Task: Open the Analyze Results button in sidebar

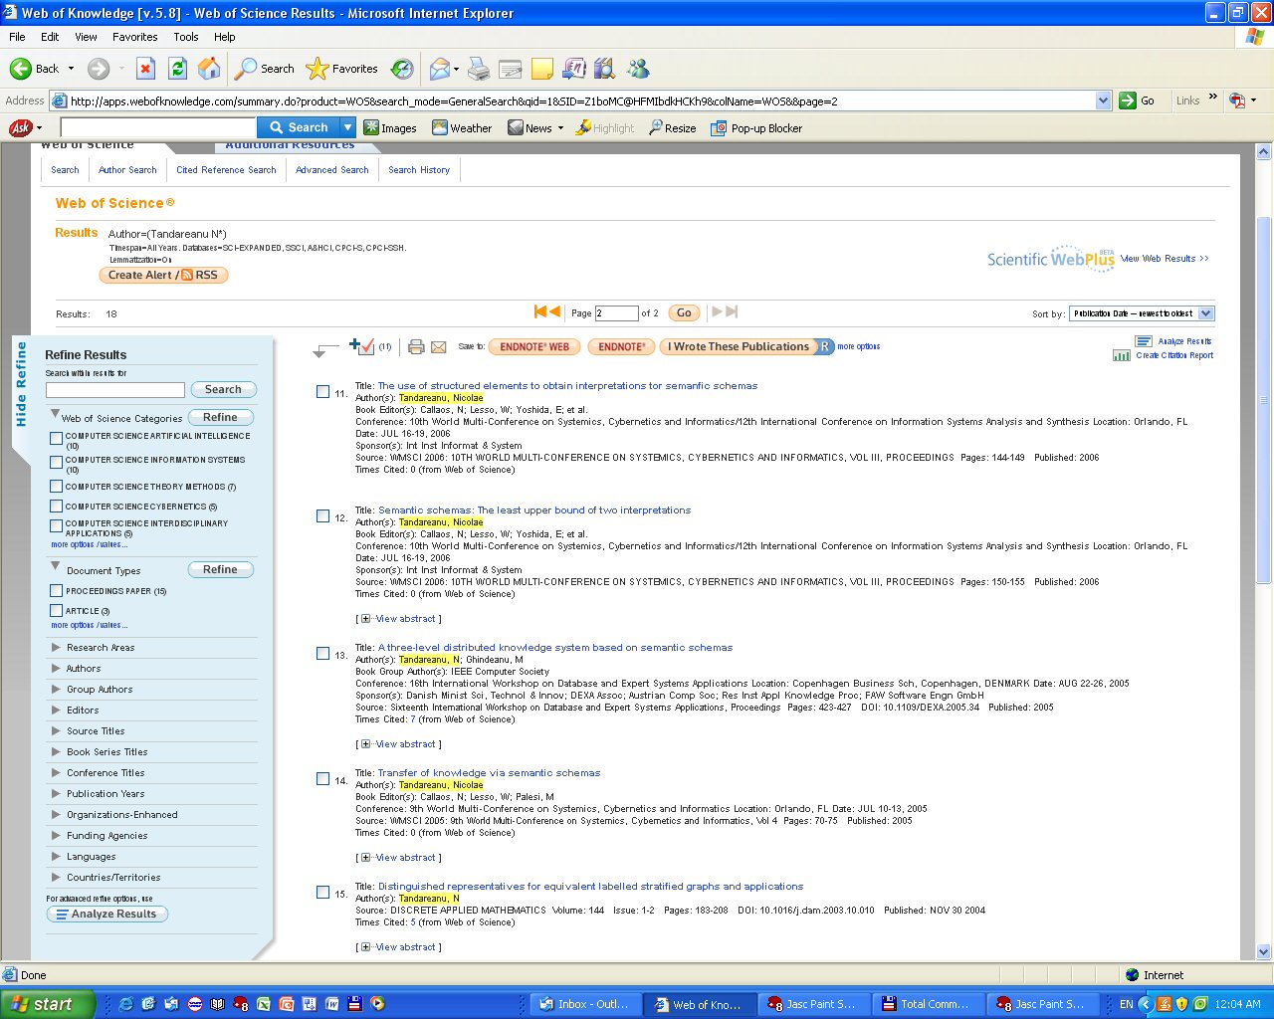Action: click(107, 914)
